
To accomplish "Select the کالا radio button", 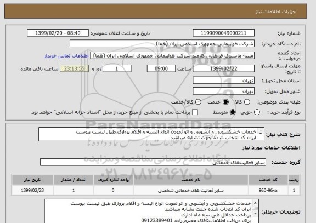I will tap(247, 102).
